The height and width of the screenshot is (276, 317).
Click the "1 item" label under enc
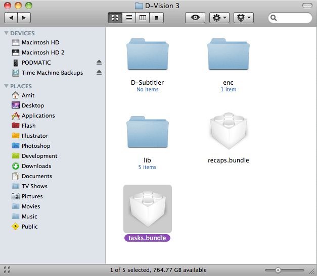(x=229, y=89)
